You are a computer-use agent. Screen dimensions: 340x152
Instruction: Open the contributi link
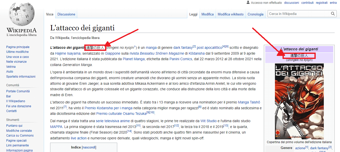click(307, 3)
